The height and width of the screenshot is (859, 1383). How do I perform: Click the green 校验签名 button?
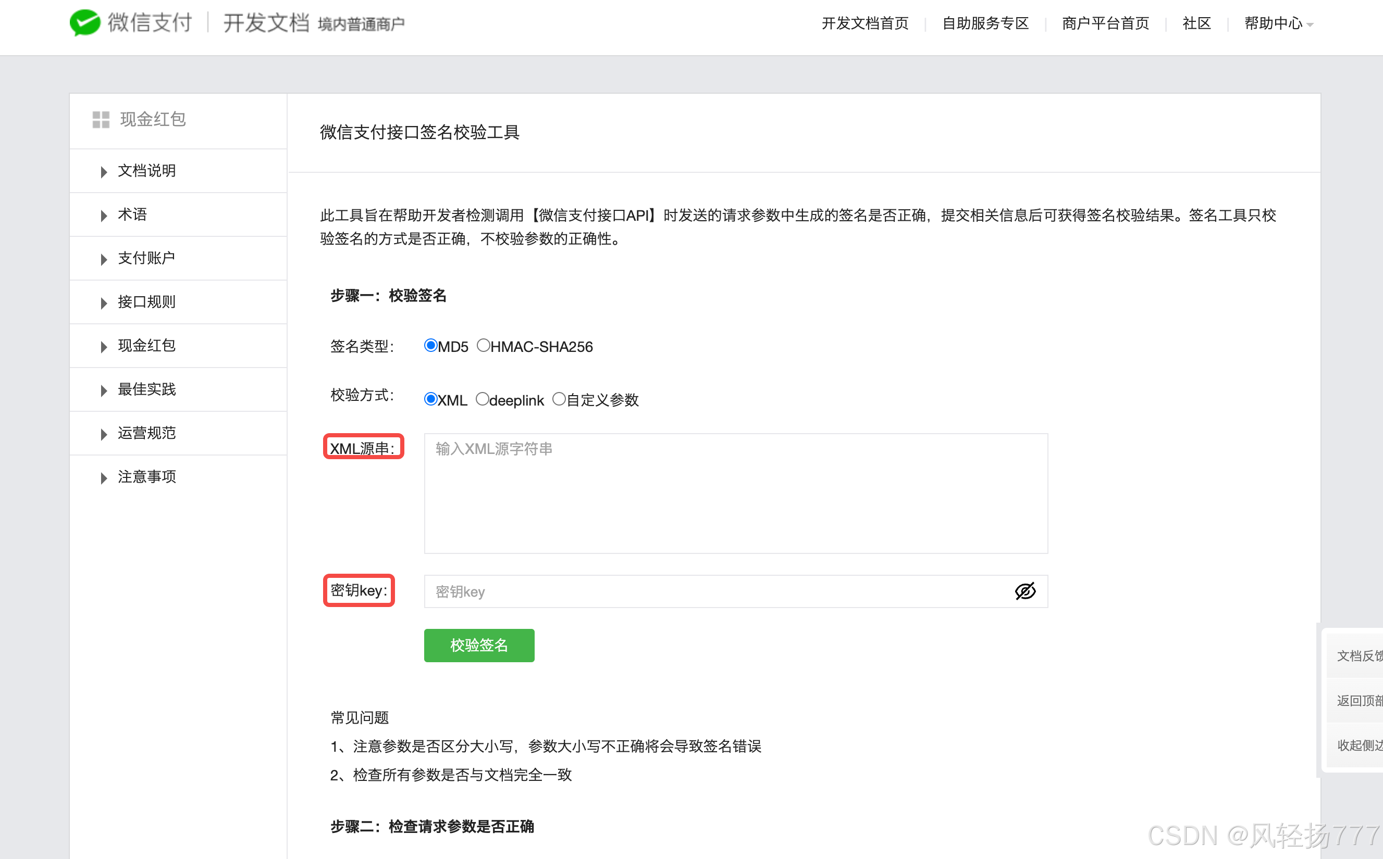479,646
